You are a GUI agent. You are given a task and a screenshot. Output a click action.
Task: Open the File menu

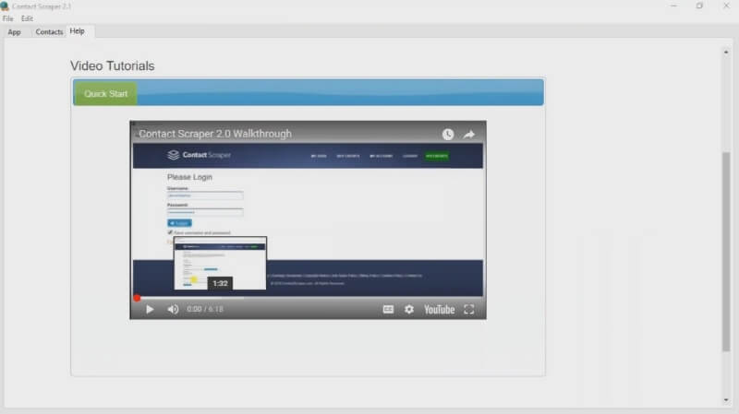[8, 18]
